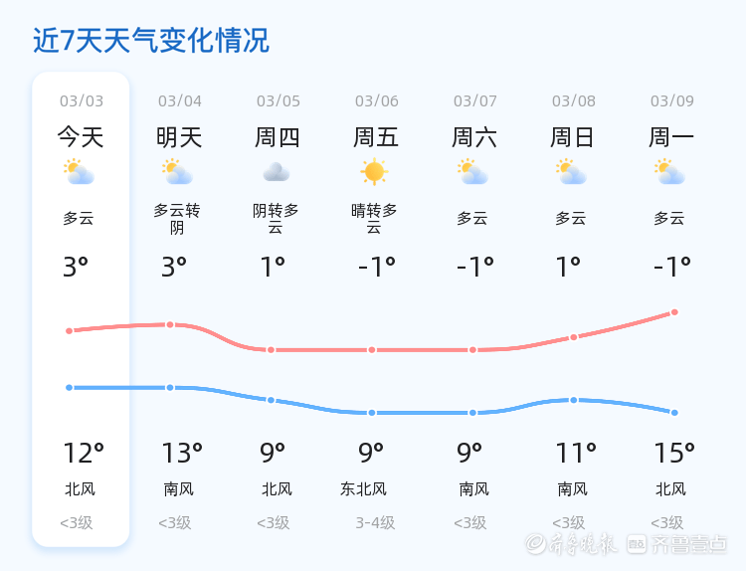Screen dimensions: 746x571
Task: Click the red curve point for 03/09
Action: (x=674, y=312)
